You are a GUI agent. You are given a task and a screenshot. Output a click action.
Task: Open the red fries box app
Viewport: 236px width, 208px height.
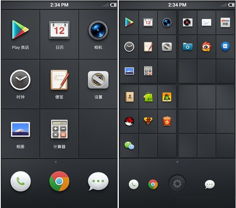pyautogui.click(x=167, y=121)
